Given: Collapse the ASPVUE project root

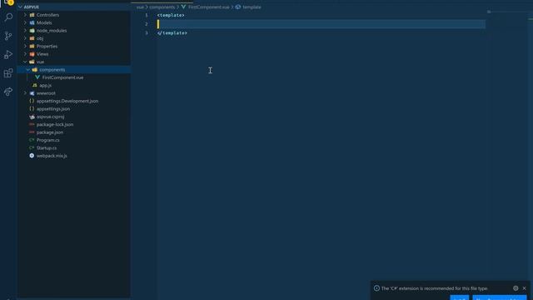Looking at the screenshot, I should click(x=20, y=7).
